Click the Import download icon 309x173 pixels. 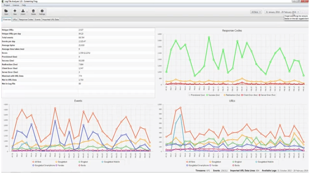[23, 11]
